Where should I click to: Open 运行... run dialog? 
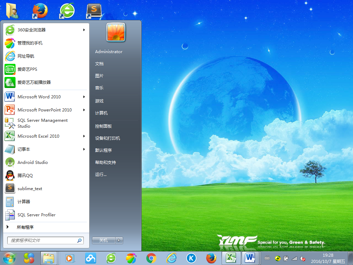[101, 174]
